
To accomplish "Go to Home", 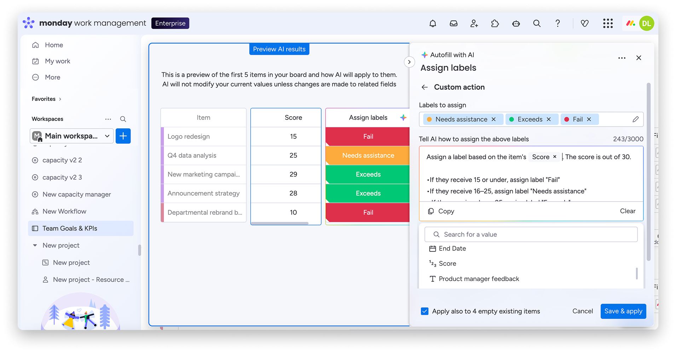I will tap(54, 45).
